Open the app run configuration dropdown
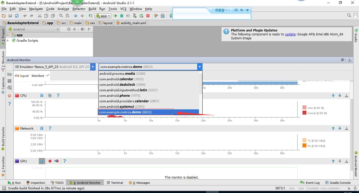This screenshot has height=193, width=359. (x=103, y=16)
